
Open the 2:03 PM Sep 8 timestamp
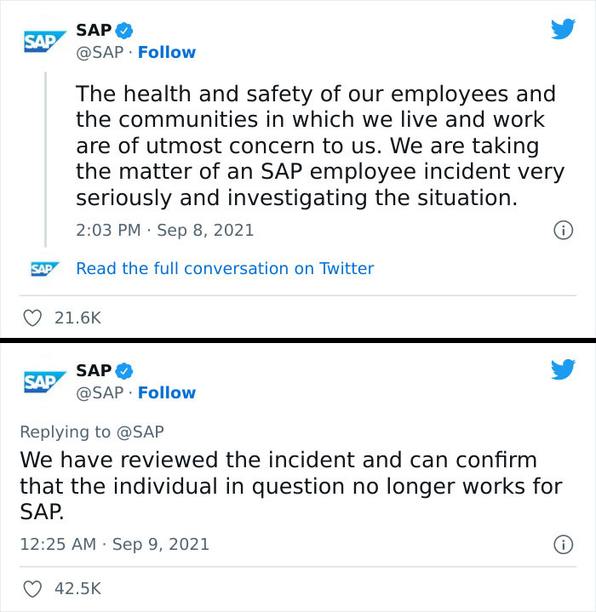click(x=164, y=230)
